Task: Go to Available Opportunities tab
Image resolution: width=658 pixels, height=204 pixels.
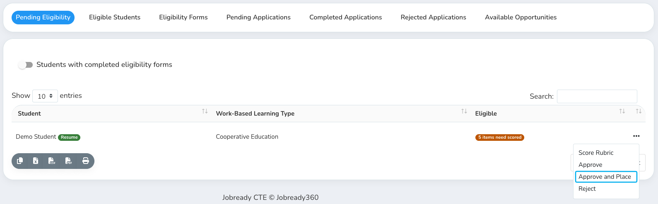Action: click(x=521, y=17)
